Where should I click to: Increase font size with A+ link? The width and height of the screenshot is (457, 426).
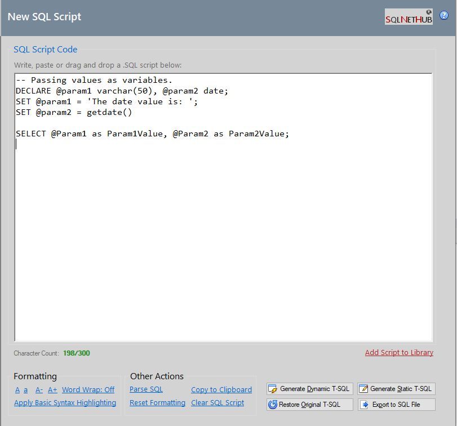(x=52, y=389)
